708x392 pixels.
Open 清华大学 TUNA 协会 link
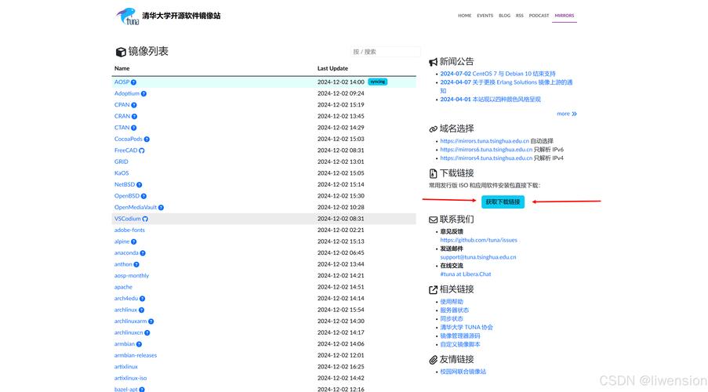click(467, 328)
